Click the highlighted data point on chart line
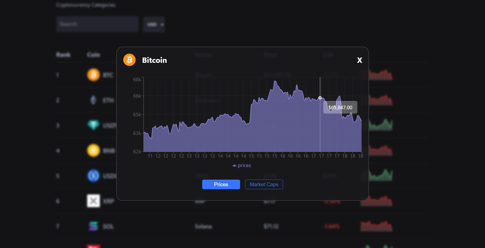 (x=320, y=98)
